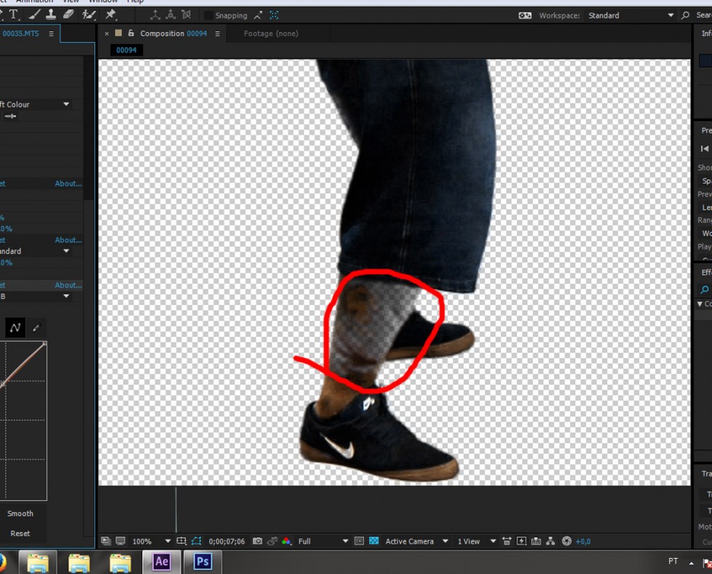Select the Clone Stamp tool
This screenshot has height=574, width=712.
point(50,15)
